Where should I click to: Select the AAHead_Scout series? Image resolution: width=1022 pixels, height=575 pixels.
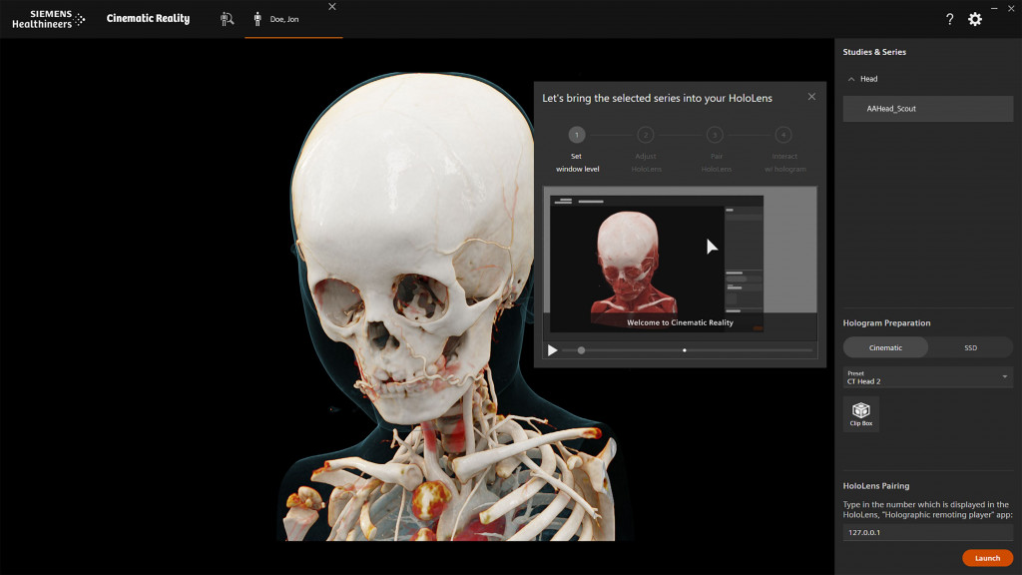(x=927, y=109)
